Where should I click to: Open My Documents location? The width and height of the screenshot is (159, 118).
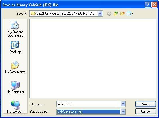point(15,67)
